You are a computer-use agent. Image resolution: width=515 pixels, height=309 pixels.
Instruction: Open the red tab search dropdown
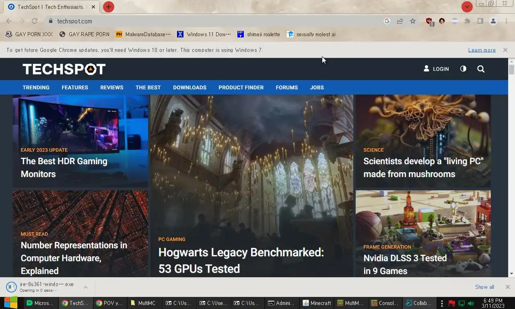point(467,7)
